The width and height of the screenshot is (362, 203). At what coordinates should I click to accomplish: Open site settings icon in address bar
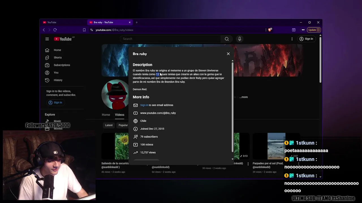point(92,30)
